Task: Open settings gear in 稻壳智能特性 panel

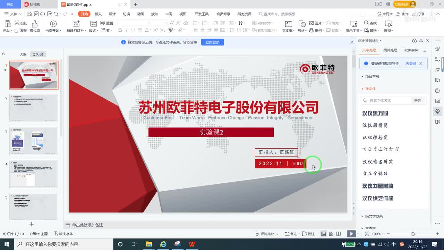Action: coord(414,41)
